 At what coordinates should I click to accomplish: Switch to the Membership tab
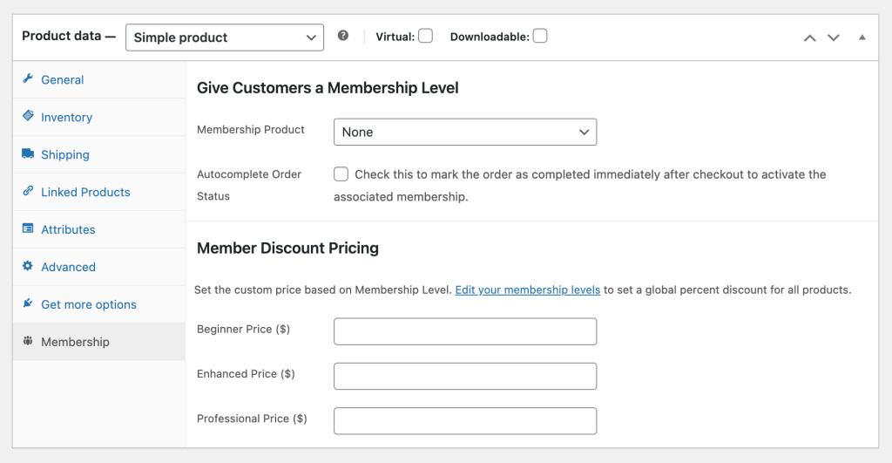(75, 342)
